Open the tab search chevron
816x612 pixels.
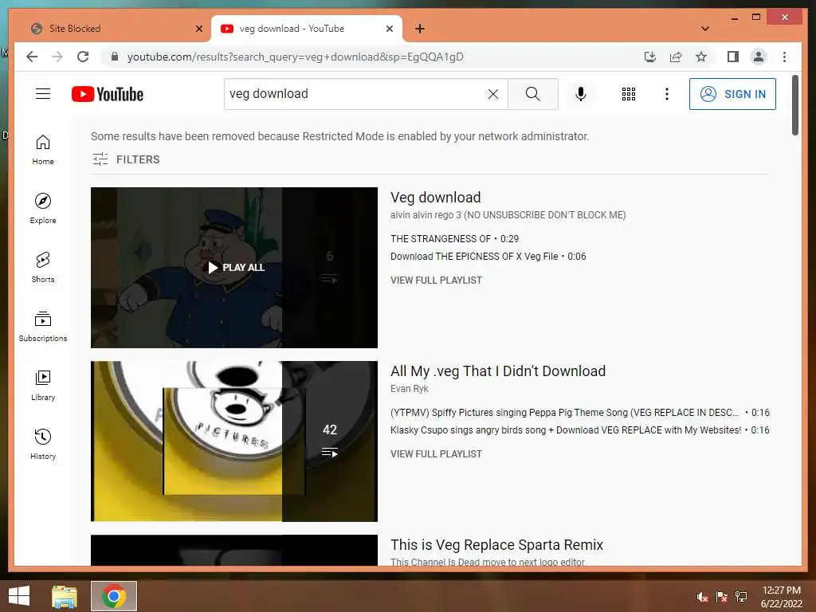705,29
